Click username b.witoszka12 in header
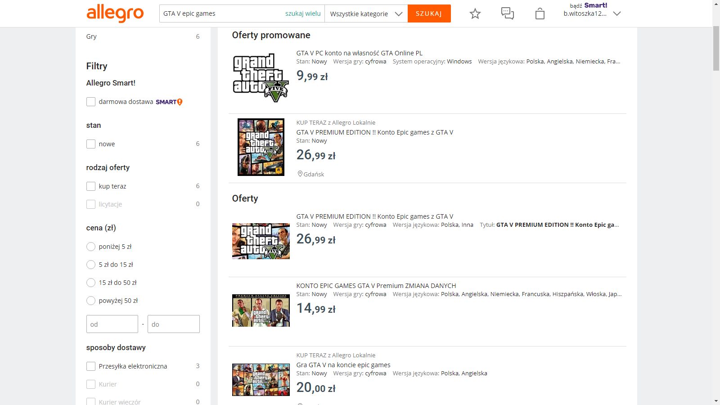Image resolution: width=720 pixels, height=405 pixels. [x=585, y=13]
